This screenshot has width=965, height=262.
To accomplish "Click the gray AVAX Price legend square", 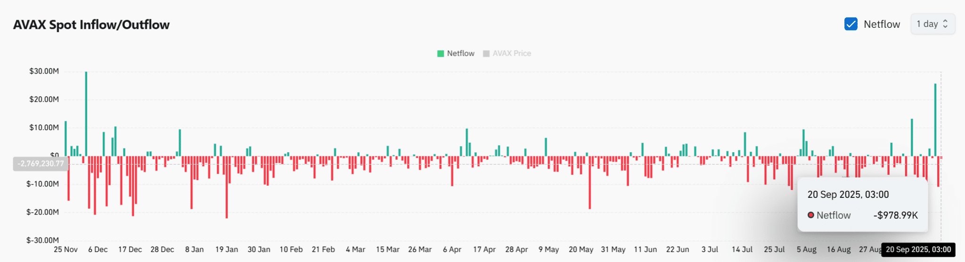I will tap(486, 54).
